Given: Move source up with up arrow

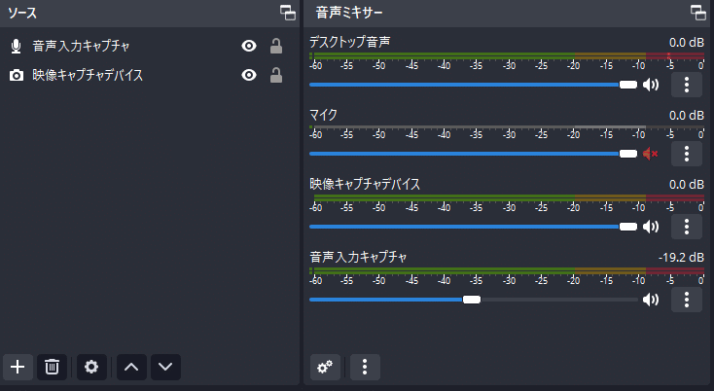Looking at the screenshot, I should (x=131, y=367).
